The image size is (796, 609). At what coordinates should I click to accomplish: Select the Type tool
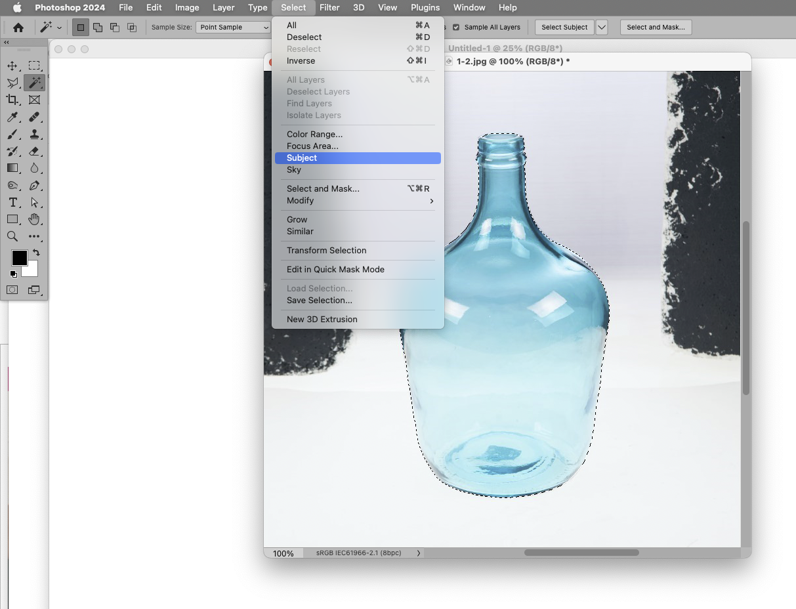[13, 203]
